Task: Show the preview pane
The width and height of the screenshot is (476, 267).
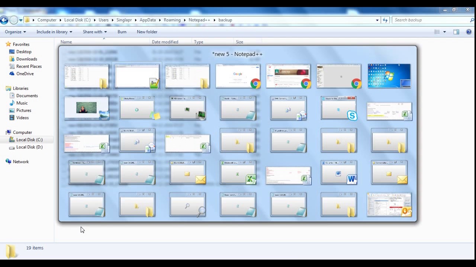Action: point(456,32)
